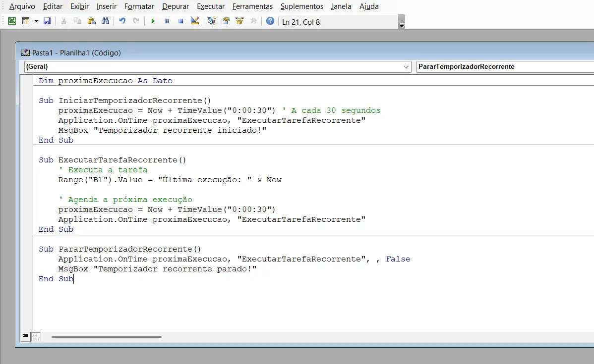Click the code window icon beside Pasta1 title
This screenshot has width=594, height=364.
tap(25, 53)
